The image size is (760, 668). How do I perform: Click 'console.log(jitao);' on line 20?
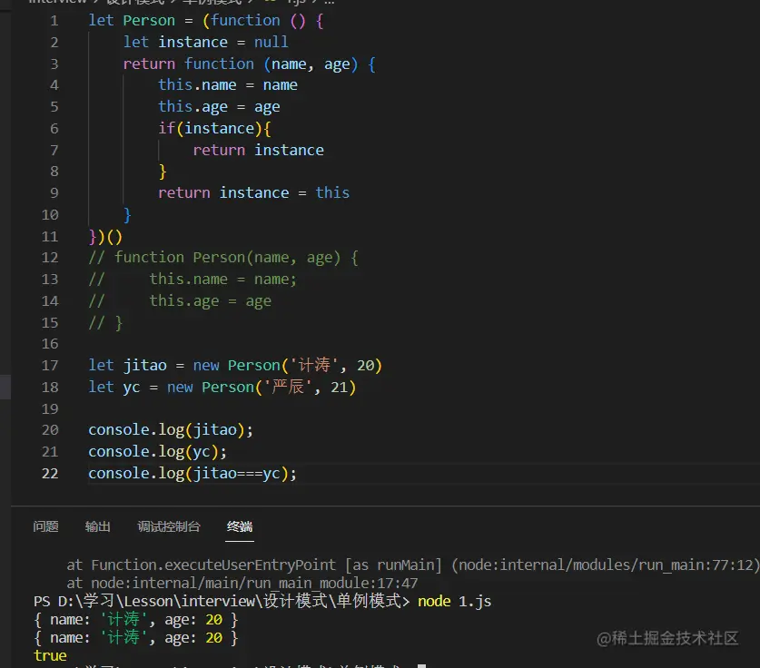click(171, 430)
